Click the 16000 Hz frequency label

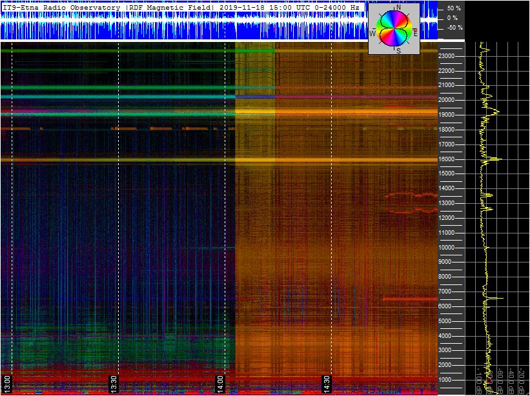click(446, 159)
